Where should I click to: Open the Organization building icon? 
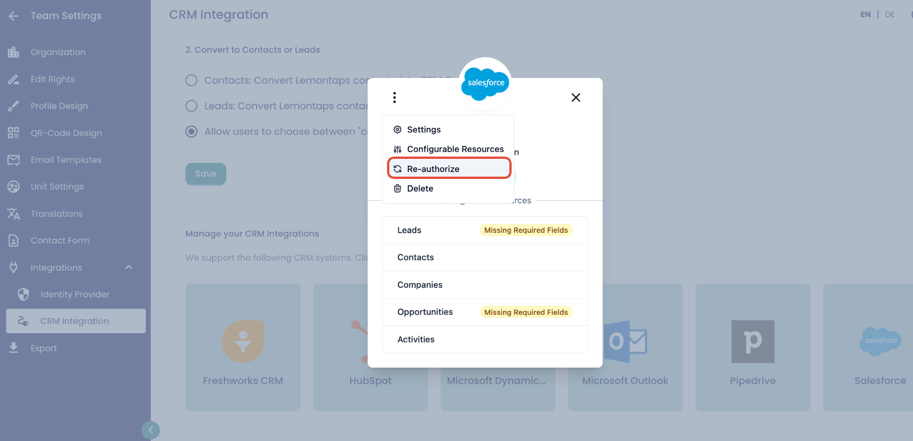click(14, 52)
